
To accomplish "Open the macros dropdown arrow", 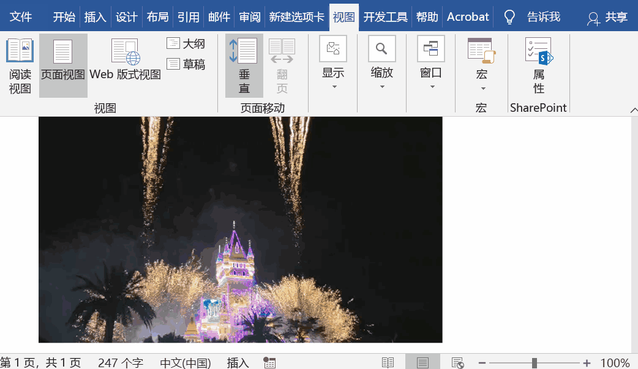I will 483,89.
